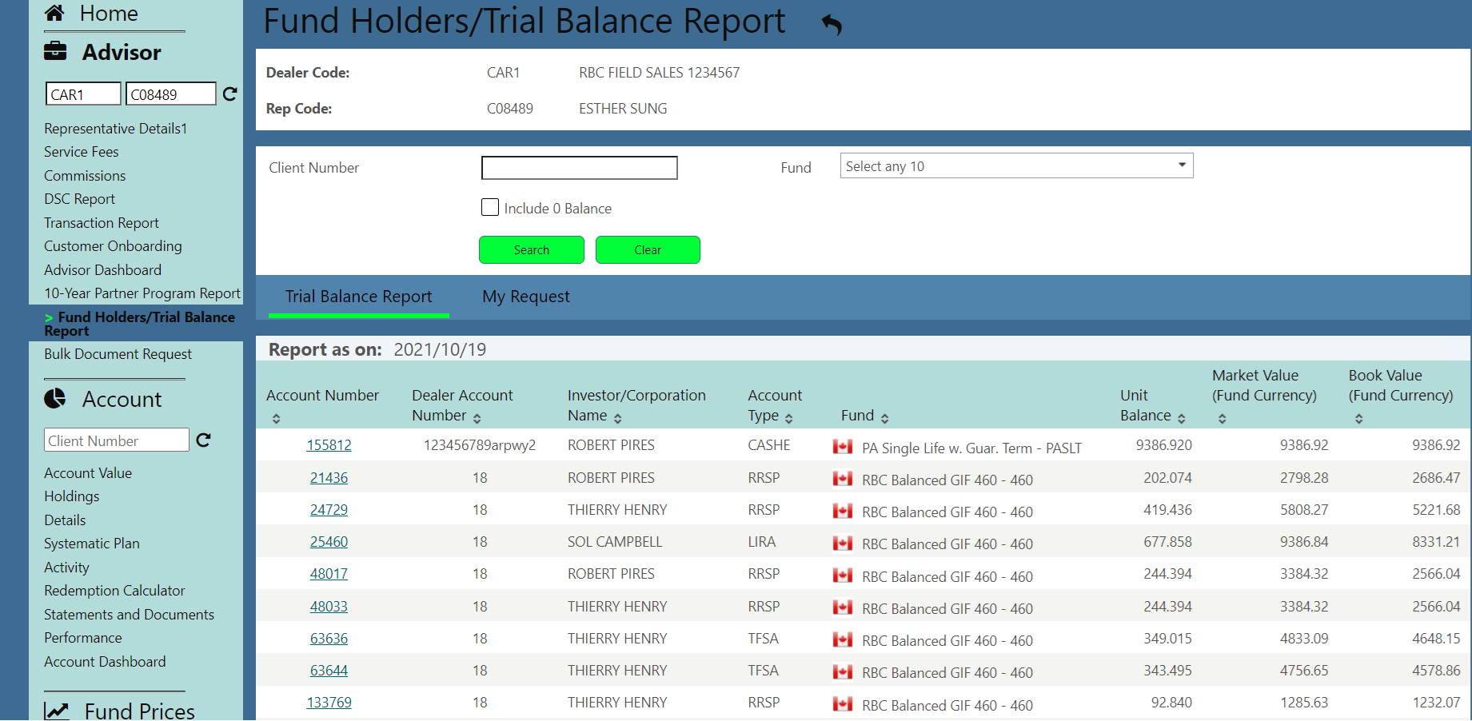The width and height of the screenshot is (1472, 721).
Task: Click Canada flag in account 63644 row
Action: 842,671
